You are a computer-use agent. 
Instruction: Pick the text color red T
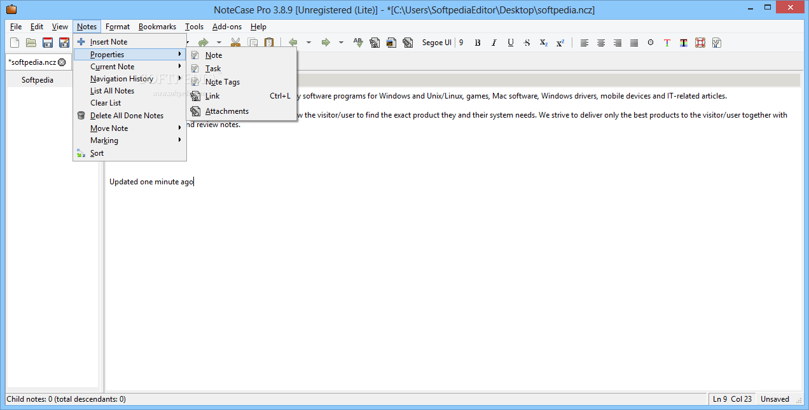pyautogui.click(x=667, y=43)
